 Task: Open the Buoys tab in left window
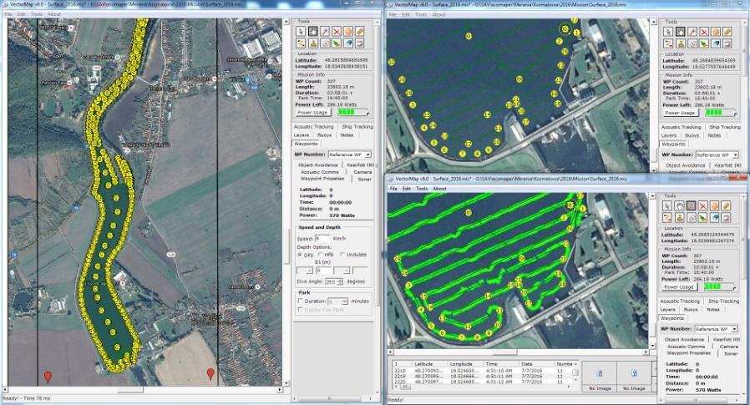(x=324, y=135)
